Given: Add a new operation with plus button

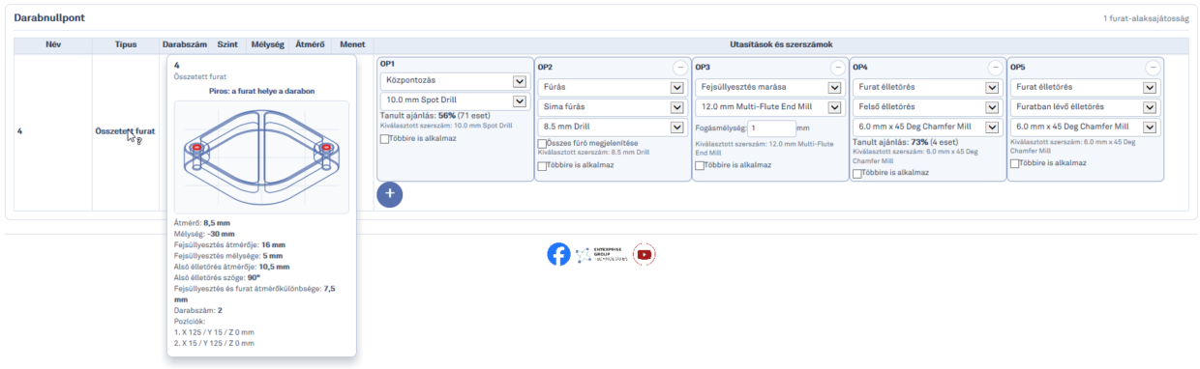Looking at the screenshot, I should click(390, 193).
